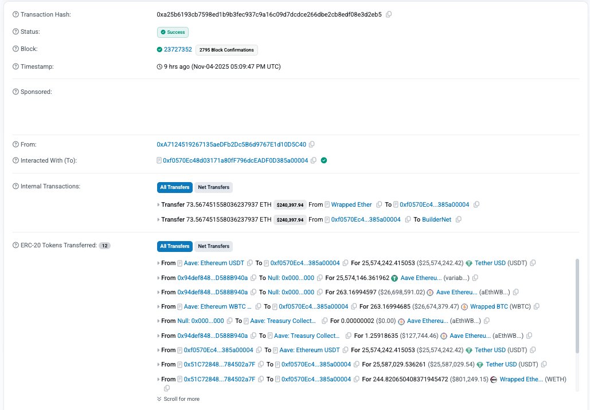This screenshot has width=590, height=410.
Task: Expand the internal transfer from Wrapped Ether
Action: coord(158,205)
